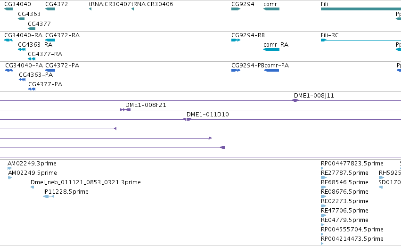Click the CG9294-PB protein arrow

(x=236, y=70)
